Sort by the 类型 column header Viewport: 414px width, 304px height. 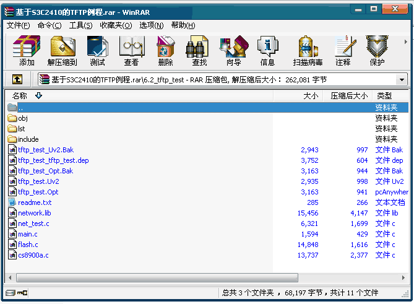tap(390, 95)
